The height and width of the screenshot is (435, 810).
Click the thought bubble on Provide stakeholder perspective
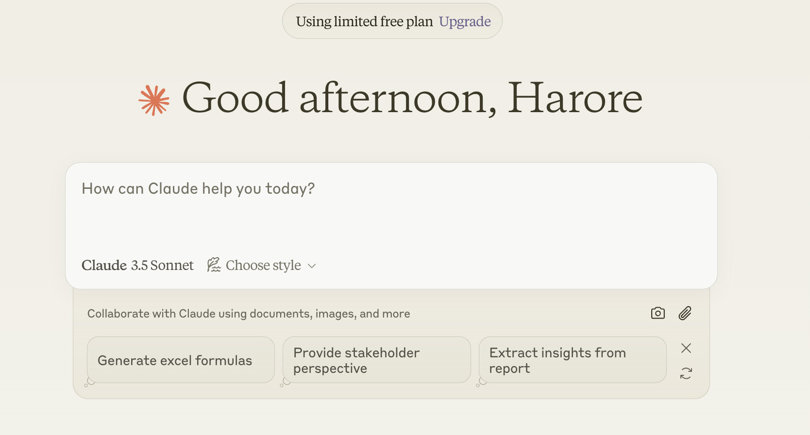point(285,383)
